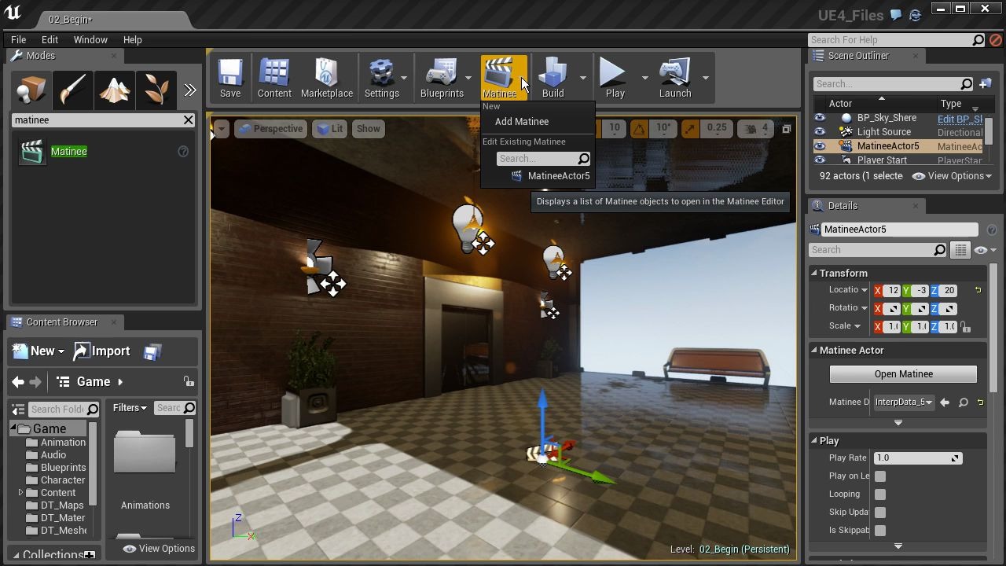Choose Add Matinee from the dropdown menu
1006x566 pixels.
coord(522,122)
